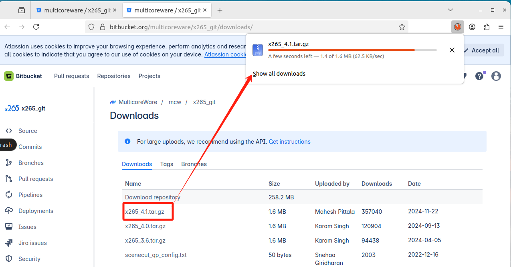511x267 pixels.
Task: Reload the current page
Action: click(36, 27)
